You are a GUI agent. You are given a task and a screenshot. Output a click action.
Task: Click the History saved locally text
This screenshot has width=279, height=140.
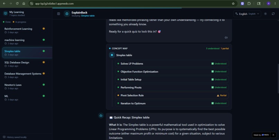(17, 137)
